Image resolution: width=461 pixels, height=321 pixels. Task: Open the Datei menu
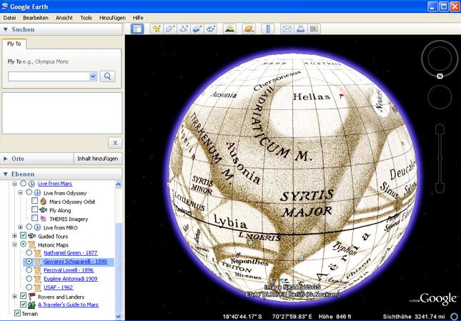pos(9,18)
